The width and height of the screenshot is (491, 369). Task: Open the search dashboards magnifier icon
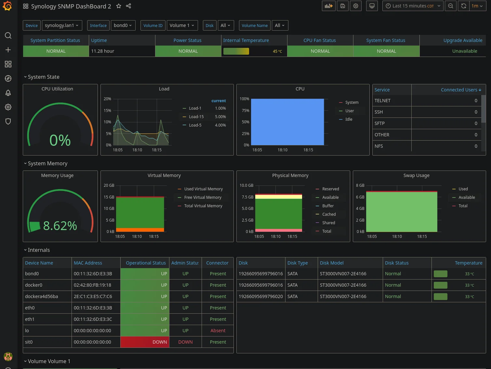pyautogui.click(x=8, y=35)
